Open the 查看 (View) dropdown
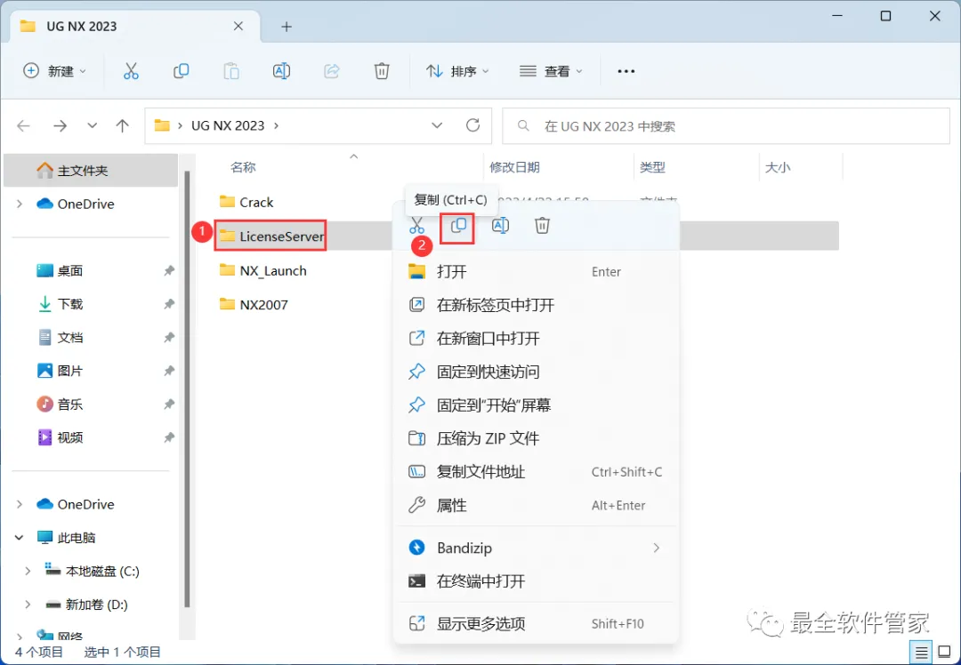 [551, 71]
